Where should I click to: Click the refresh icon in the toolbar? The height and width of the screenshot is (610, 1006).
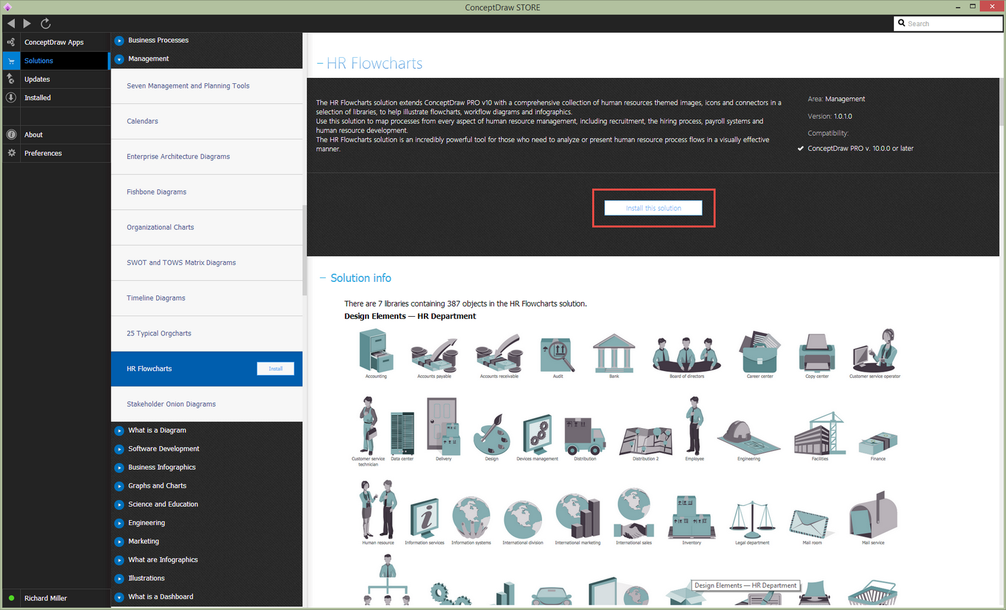pyautogui.click(x=46, y=23)
